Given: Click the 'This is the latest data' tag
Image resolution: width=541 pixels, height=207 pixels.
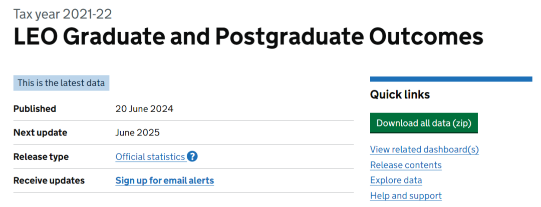Looking at the screenshot, I should point(61,83).
